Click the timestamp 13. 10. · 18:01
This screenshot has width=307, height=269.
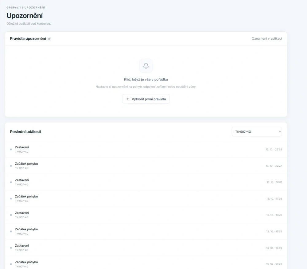coord(274,182)
